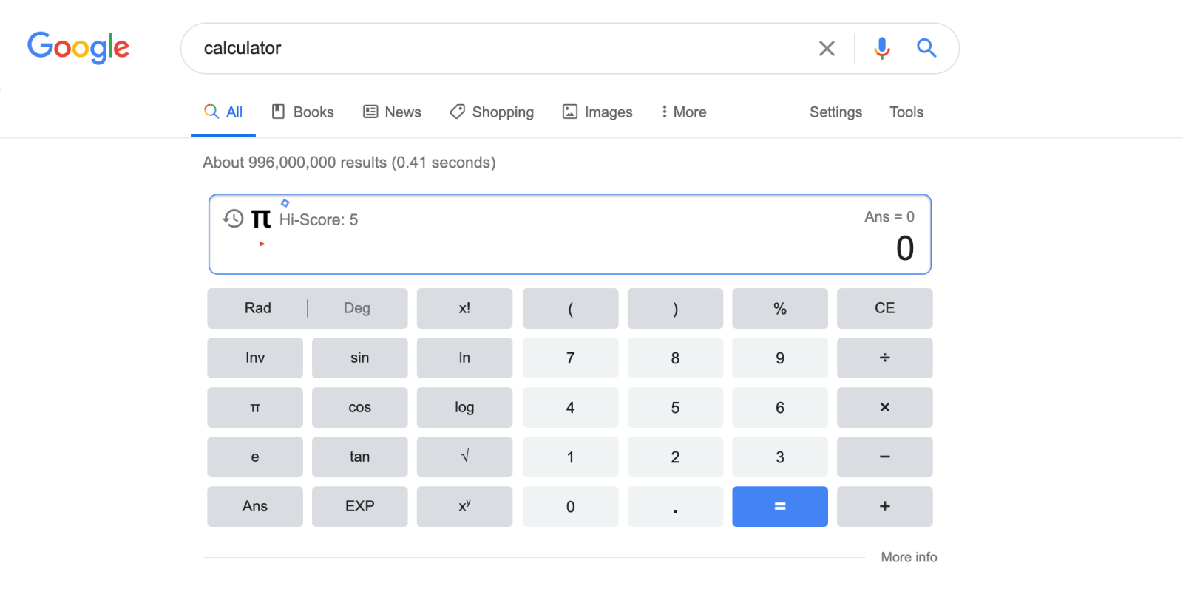Screen dimensions: 1183x591
Task: Switch angle mode to Deg
Action: pos(357,308)
